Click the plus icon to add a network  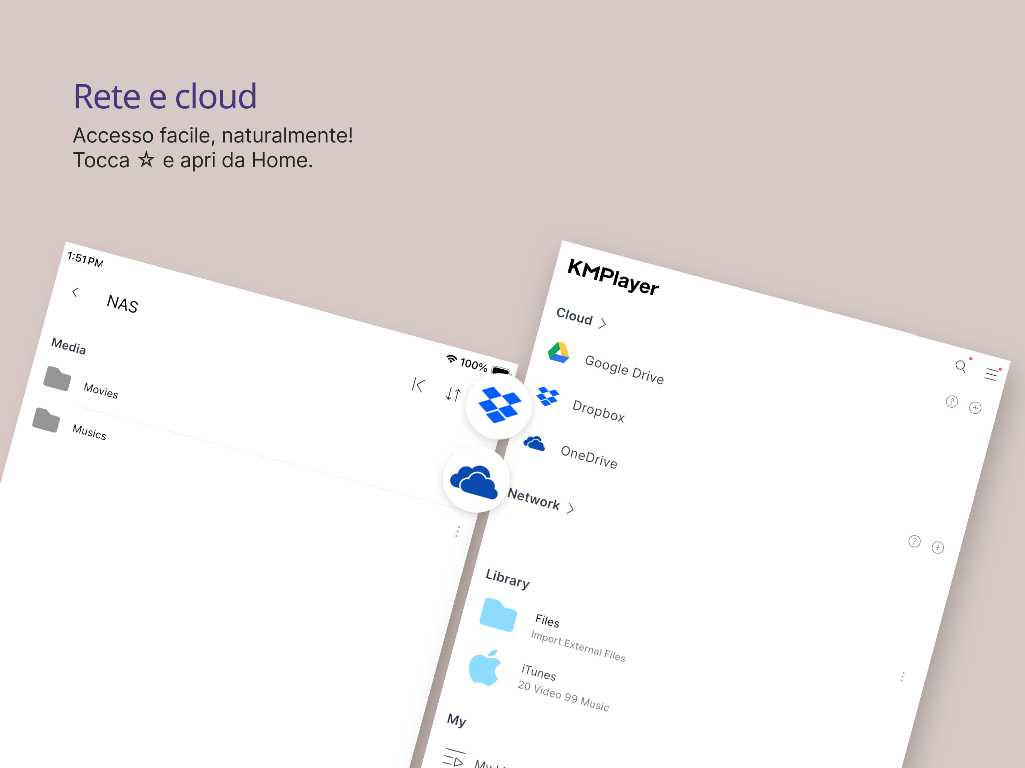[x=938, y=547]
